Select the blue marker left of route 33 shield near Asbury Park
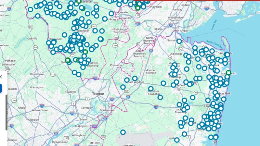 pos(192,98)
